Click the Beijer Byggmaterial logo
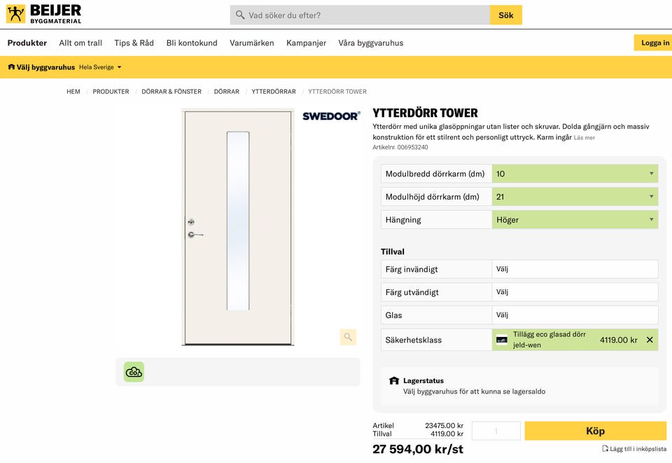This screenshot has width=672, height=463. [x=43, y=13]
